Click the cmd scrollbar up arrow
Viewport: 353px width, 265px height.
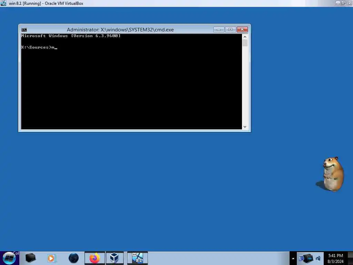(245, 37)
